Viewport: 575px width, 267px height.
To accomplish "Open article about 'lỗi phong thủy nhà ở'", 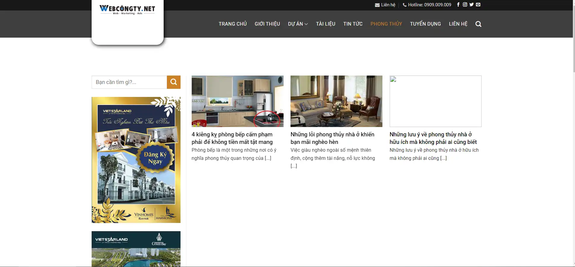I will (x=332, y=138).
